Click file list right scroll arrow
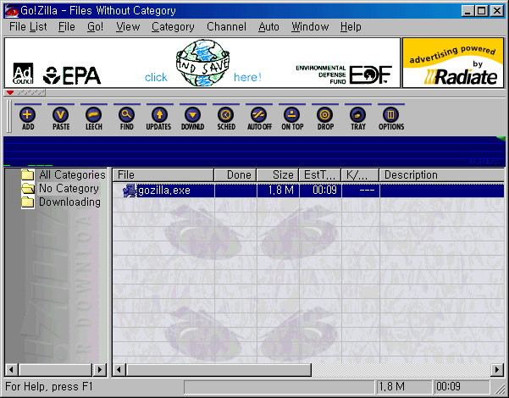Screen dimensions: 509x398 tap(497, 369)
